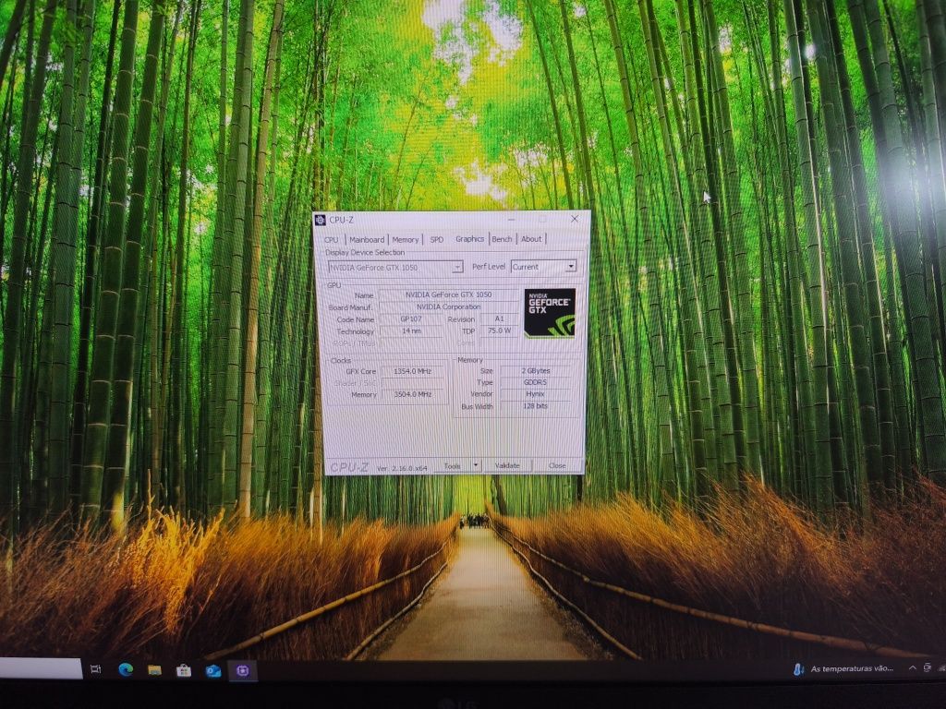Switch to the CPU tab
This screenshot has width=946, height=709.
[x=332, y=239]
